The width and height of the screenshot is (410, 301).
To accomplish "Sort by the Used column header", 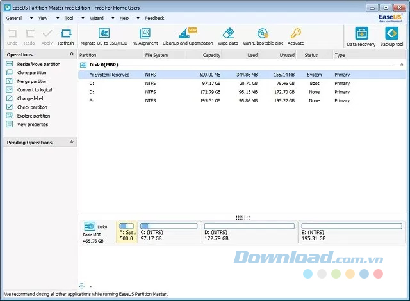I will click(x=241, y=55).
